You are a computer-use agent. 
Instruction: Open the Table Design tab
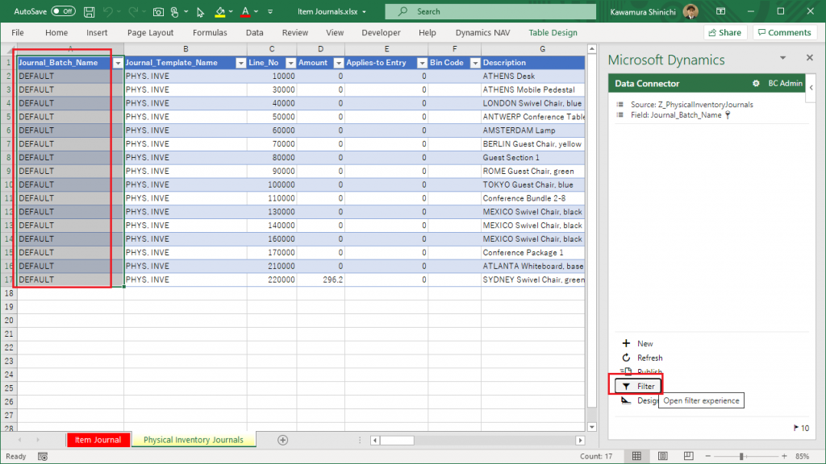coord(553,32)
